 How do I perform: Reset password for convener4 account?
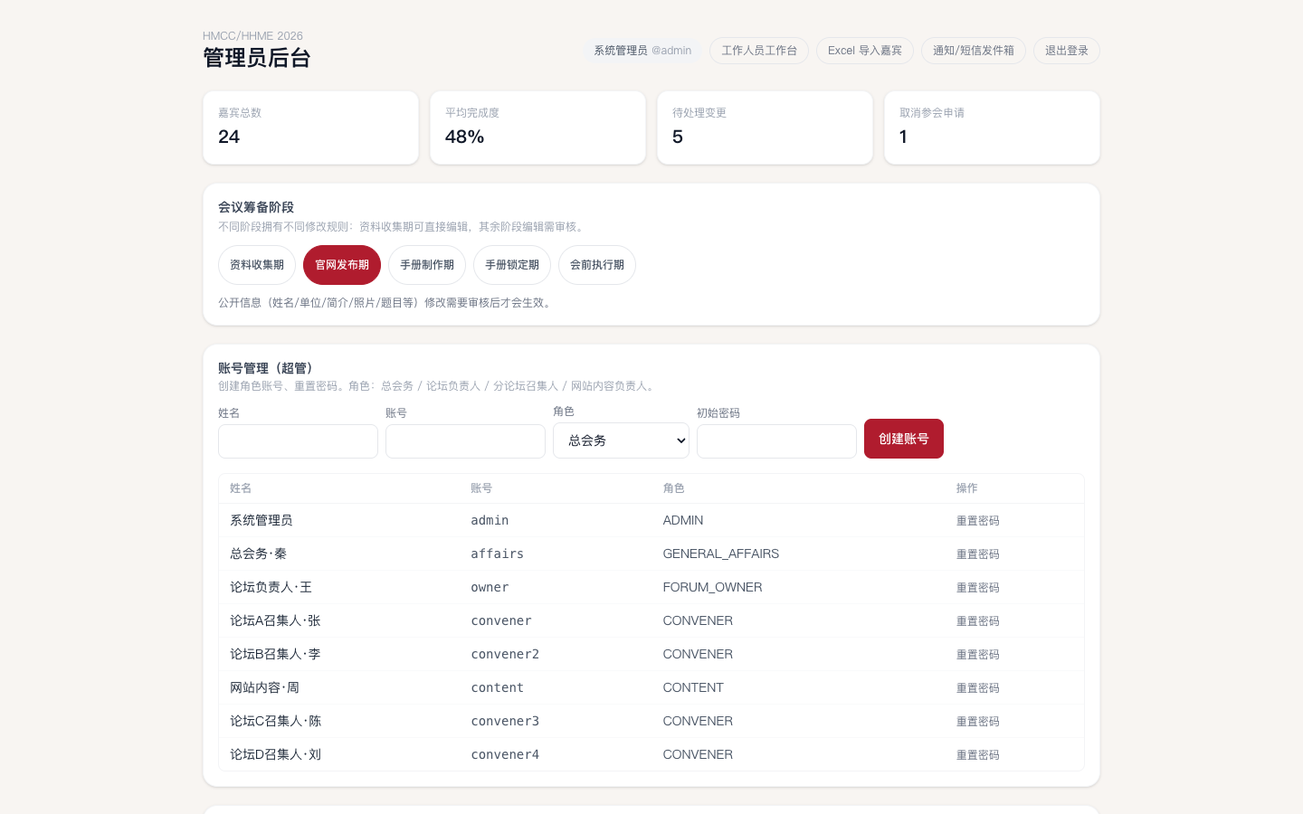[x=977, y=755]
